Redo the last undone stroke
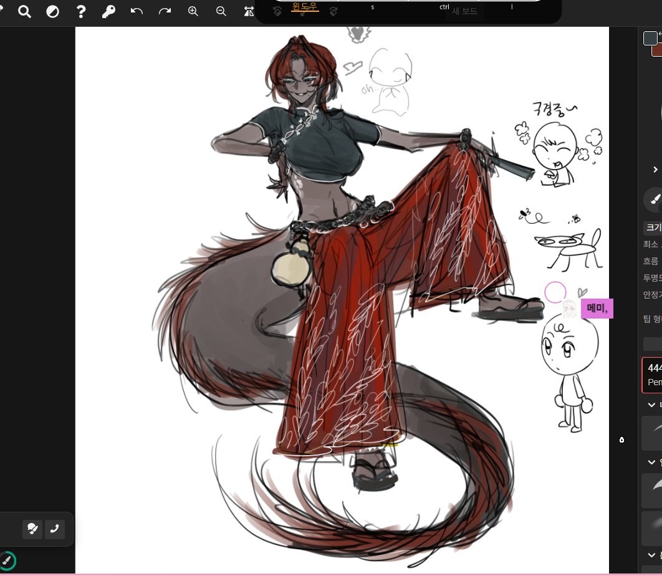Image resolution: width=662 pixels, height=576 pixels. [x=165, y=11]
